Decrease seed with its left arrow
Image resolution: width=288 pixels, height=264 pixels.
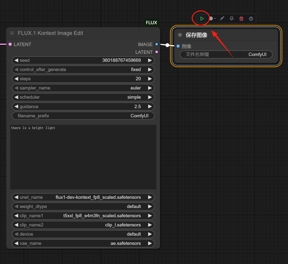16,60
